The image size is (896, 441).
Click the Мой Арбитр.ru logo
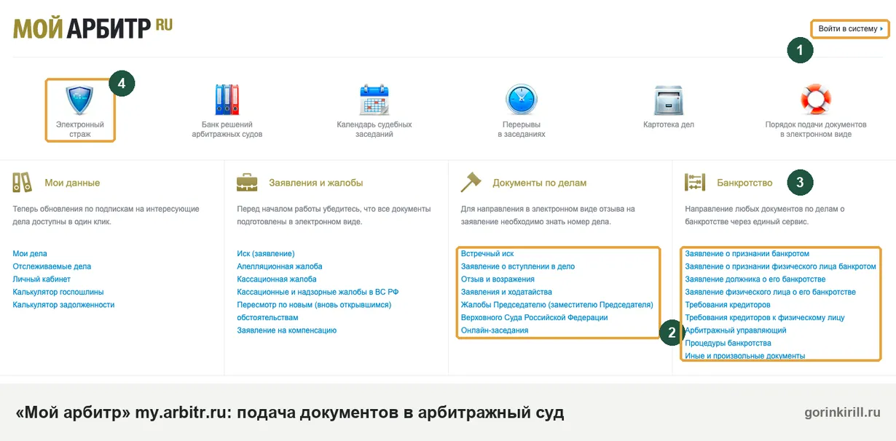(x=93, y=28)
